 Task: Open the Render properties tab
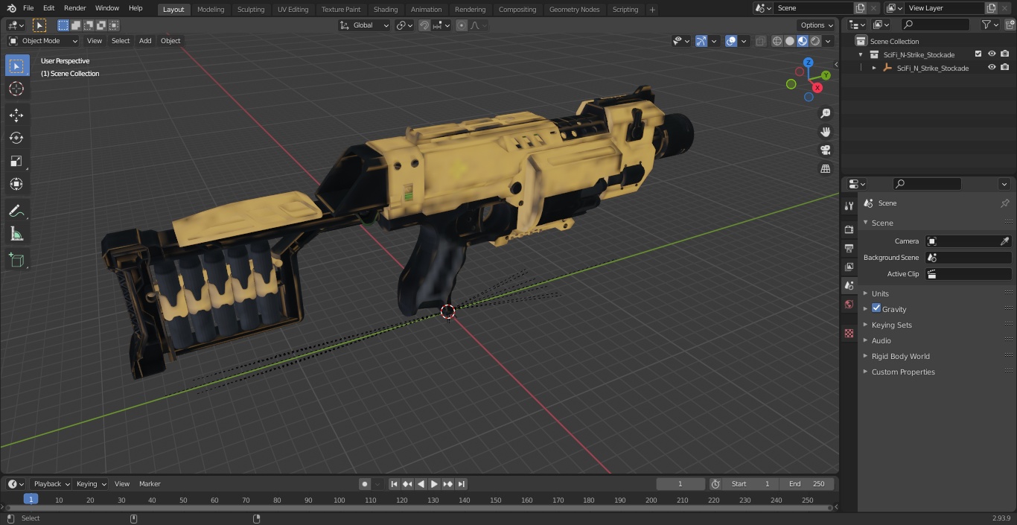click(849, 229)
